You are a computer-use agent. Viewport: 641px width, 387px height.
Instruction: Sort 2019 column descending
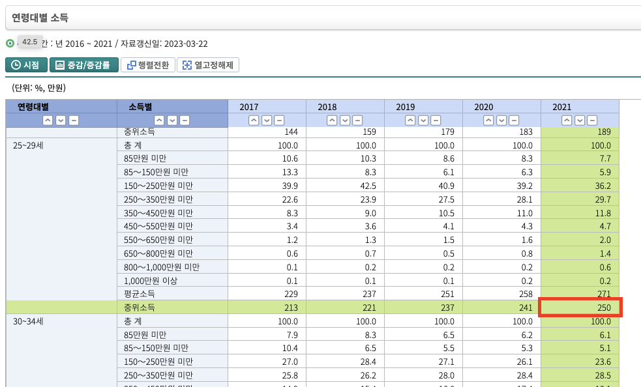[423, 120]
